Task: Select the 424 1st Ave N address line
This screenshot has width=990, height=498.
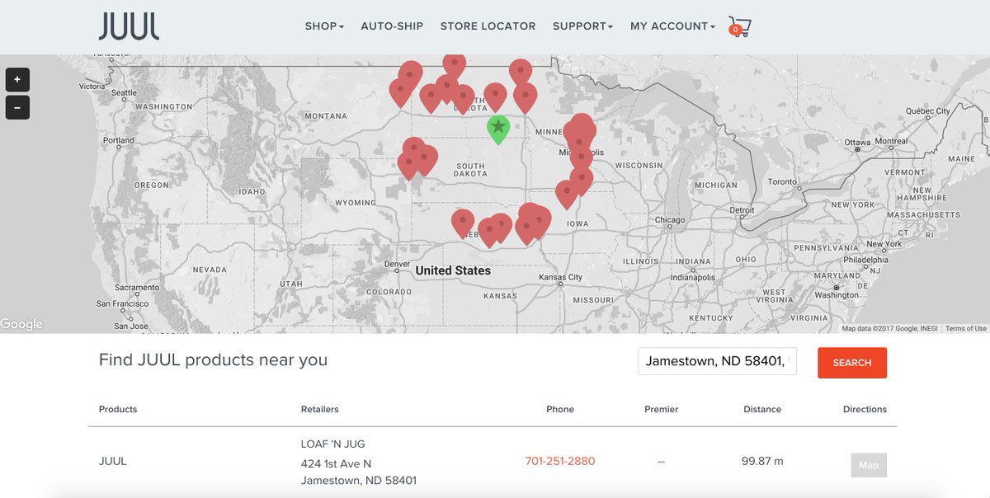Action: [336, 463]
